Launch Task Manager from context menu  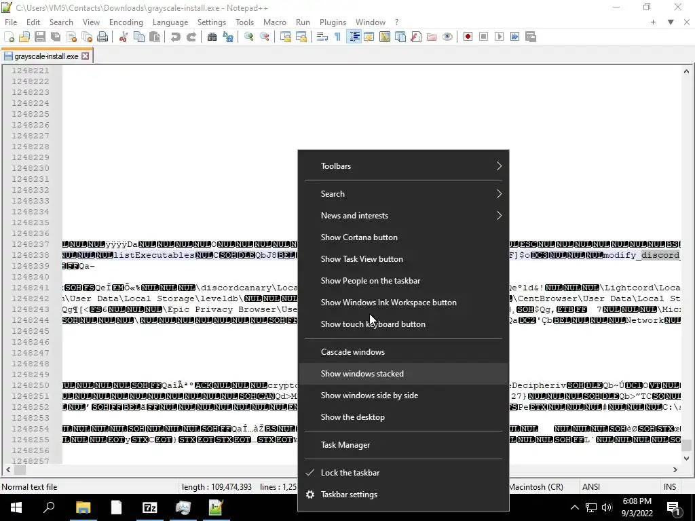[403, 445]
